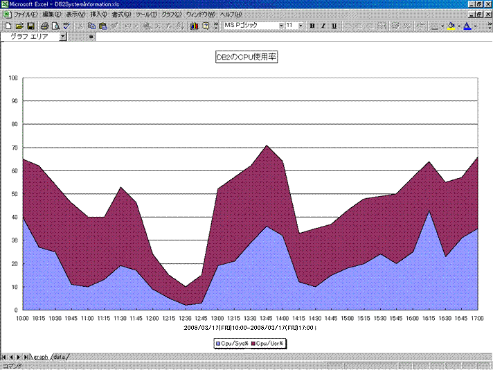The image size is (493, 370).
Task: Apply yellow fill color bucket
Action: (451, 26)
